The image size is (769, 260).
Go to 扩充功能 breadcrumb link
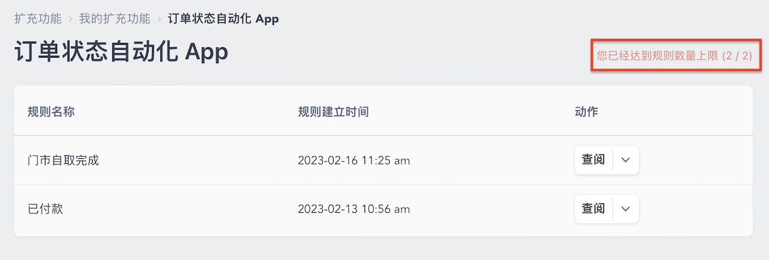(x=38, y=18)
